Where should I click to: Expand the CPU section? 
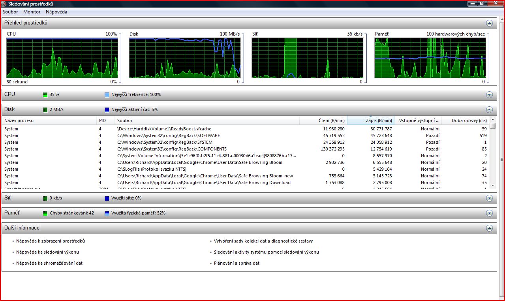(489, 95)
